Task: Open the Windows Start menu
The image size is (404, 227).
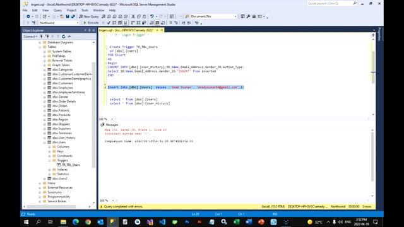Action: coord(26,221)
